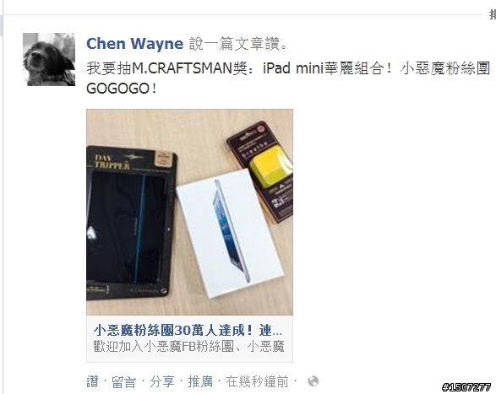496x394 pixels.
Task: Click the Chen Wayne name link
Action: click(x=134, y=44)
